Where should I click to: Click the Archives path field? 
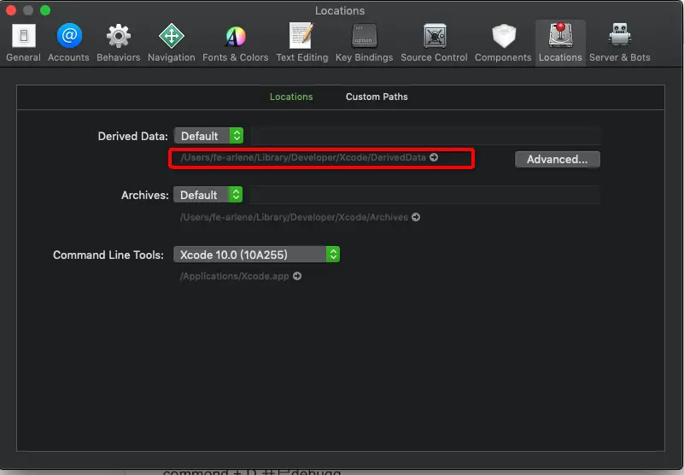425,195
